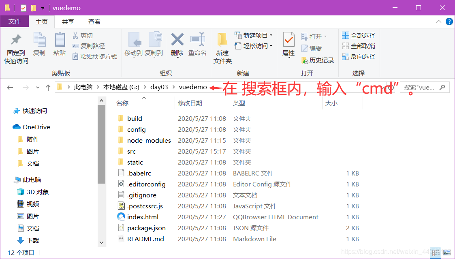This screenshot has height=259, width=455.
Task: Select 视频 (Videos) in the sidebar
Action: coord(28,204)
